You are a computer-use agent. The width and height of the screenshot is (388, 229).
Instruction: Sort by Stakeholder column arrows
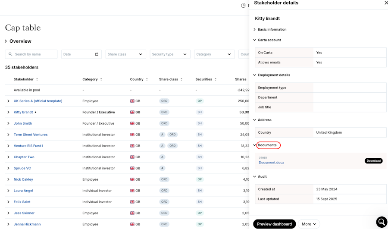[37, 79]
